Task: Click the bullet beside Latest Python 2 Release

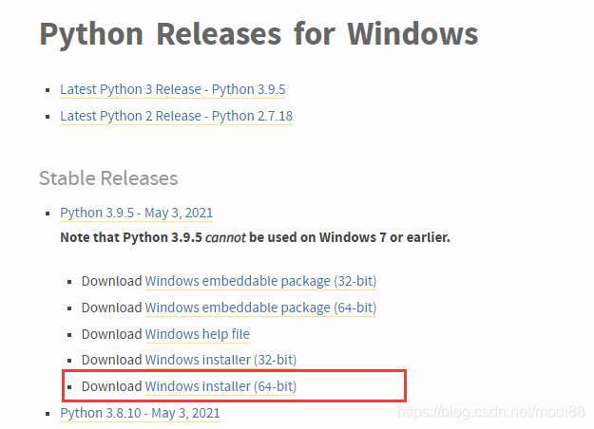Action: (47, 116)
